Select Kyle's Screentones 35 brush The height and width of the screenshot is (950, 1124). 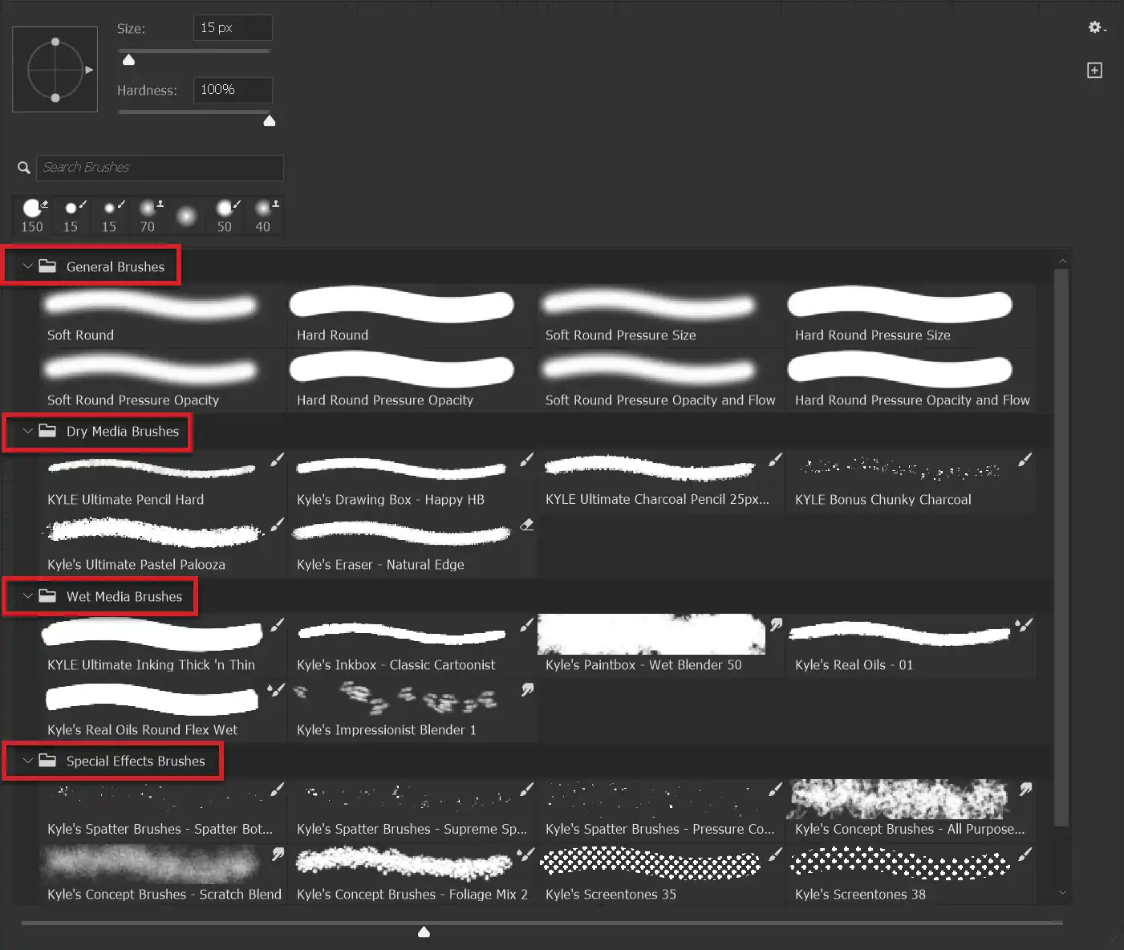pyautogui.click(x=651, y=871)
